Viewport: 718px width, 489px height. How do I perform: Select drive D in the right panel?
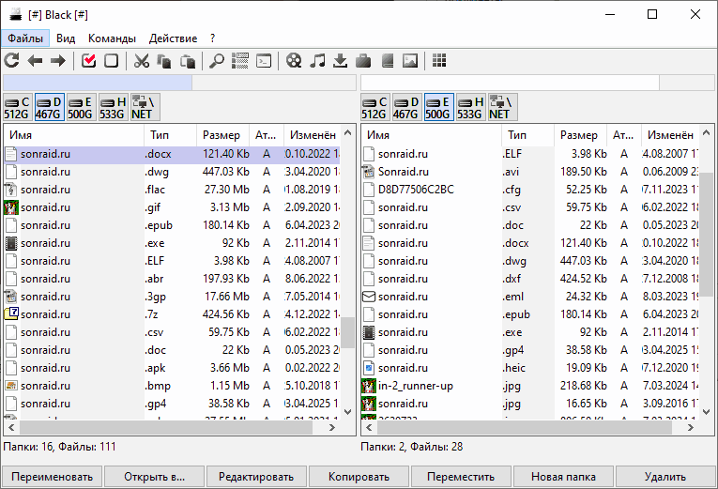[407, 108]
